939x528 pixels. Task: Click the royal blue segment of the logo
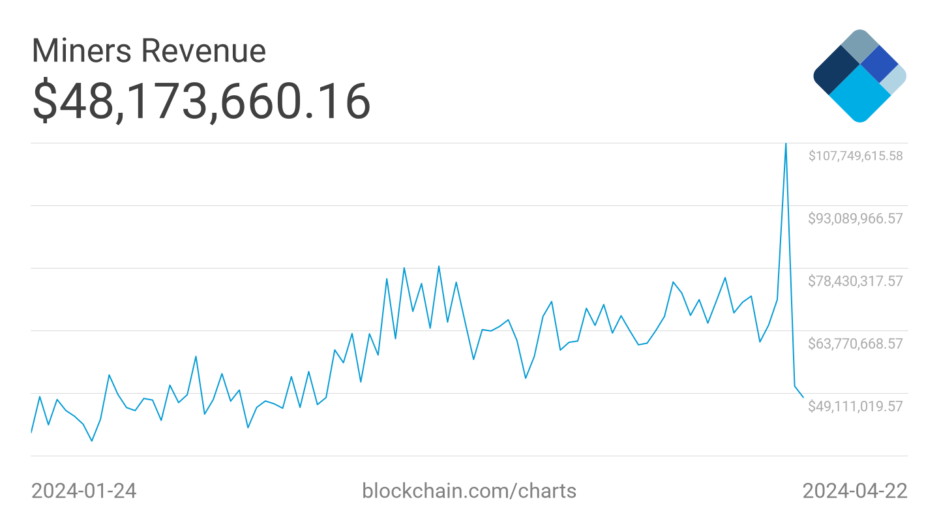[x=880, y=63]
